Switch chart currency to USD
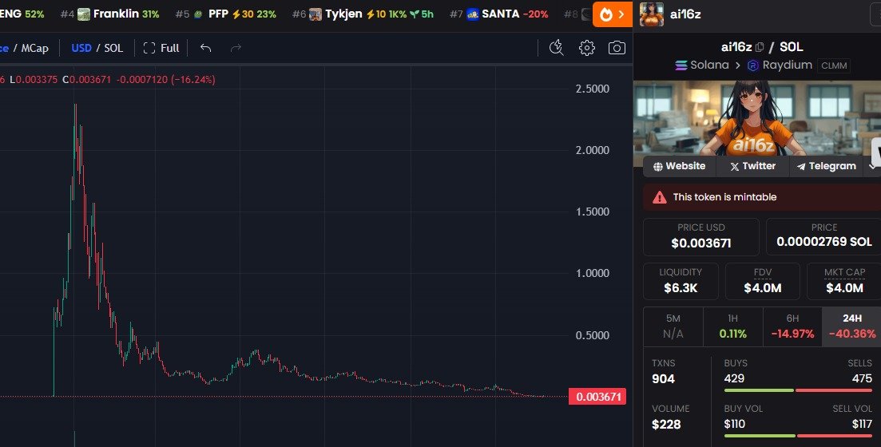The width and height of the screenshot is (881, 447). [81, 49]
